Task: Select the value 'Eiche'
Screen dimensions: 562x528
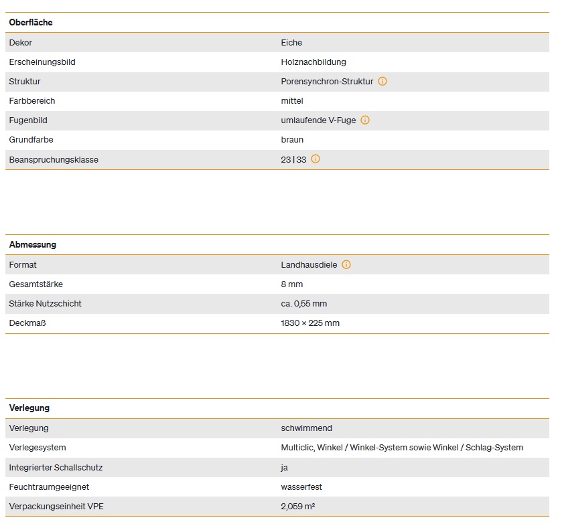Action: point(291,43)
